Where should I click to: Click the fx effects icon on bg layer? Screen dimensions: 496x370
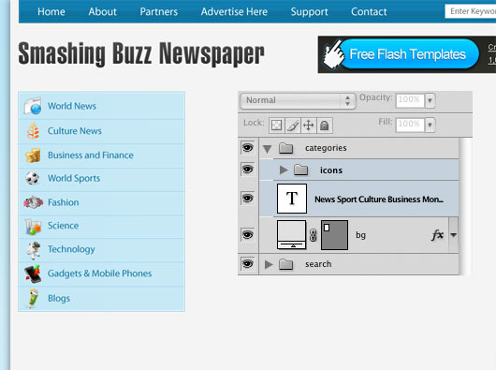click(x=438, y=235)
